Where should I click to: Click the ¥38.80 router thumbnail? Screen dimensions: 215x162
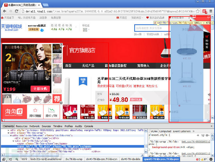(x=140, y=112)
